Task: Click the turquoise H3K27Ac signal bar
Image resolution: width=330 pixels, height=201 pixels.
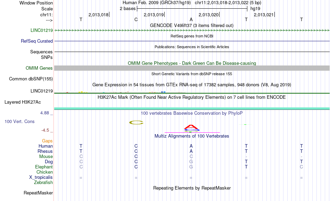Action: coord(192,108)
